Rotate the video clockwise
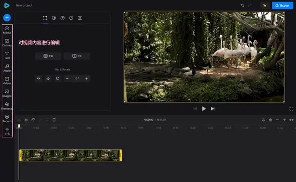 [58, 78]
